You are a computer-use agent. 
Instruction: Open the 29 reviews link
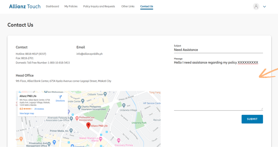(x=39, y=109)
